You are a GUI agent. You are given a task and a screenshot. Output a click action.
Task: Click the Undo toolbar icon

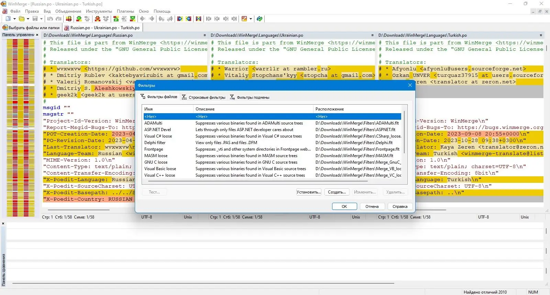[x=50, y=19]
